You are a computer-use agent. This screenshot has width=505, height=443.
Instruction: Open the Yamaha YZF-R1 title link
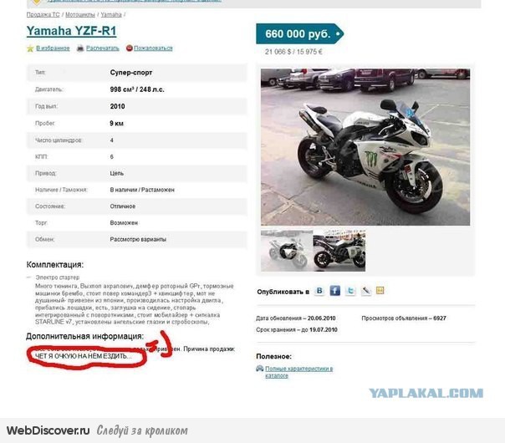click(71, 31)
